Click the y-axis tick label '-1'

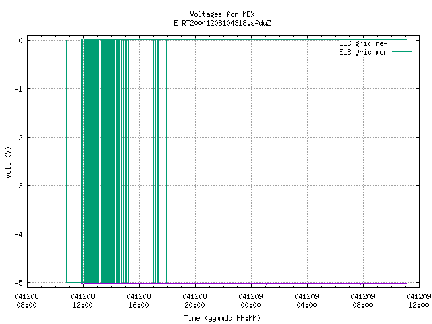pos(19,89)
